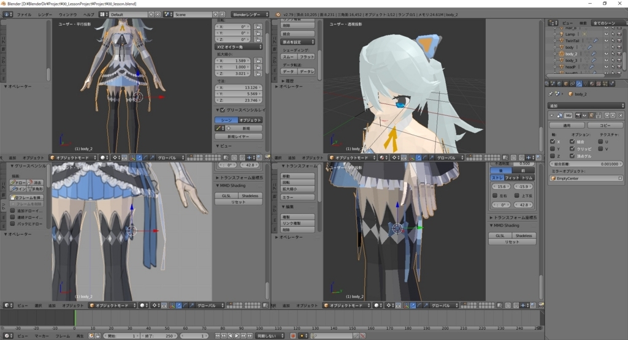628x340 pixels.
Task: Toggle Lamp visibility eye in outliner
Action: (607, 34)
